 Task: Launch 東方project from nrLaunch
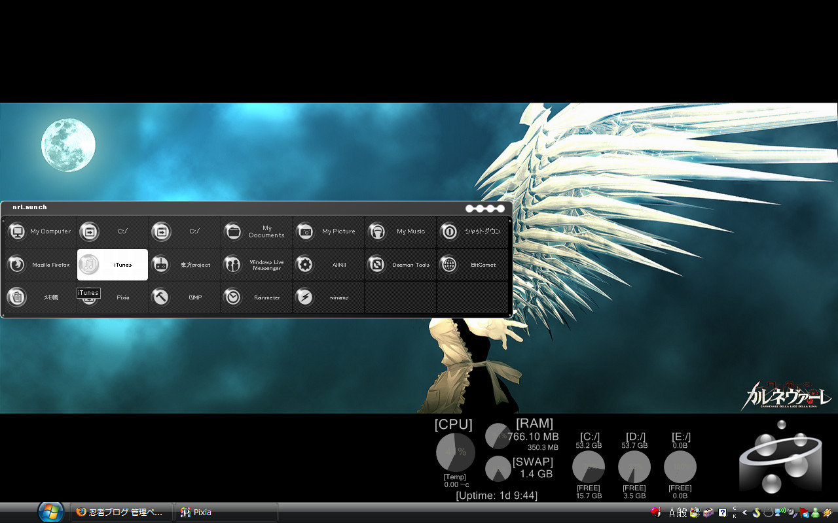coord(185,265)
